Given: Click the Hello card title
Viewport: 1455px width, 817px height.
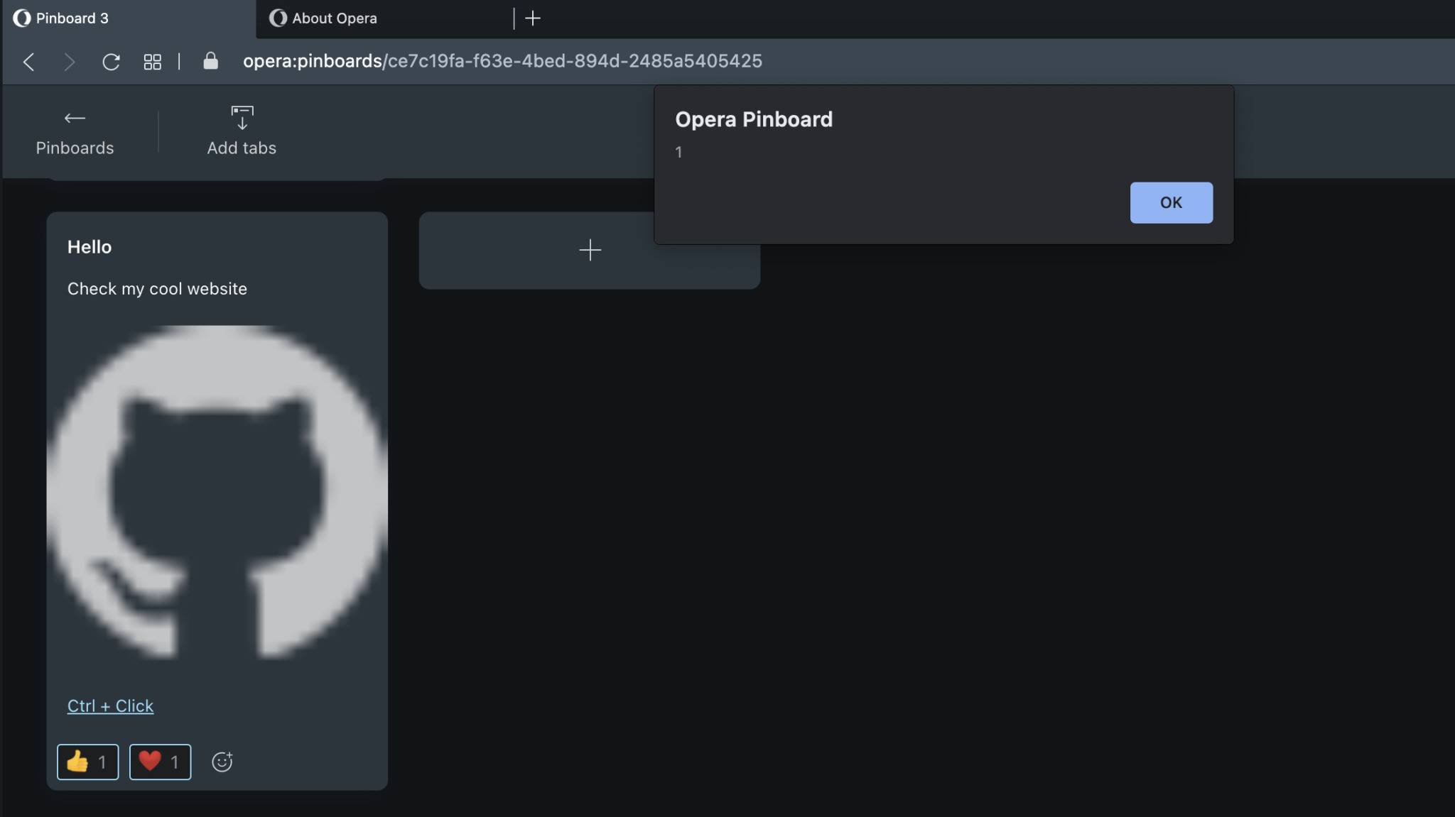Looking at the screenshot, I should [90, 247].
